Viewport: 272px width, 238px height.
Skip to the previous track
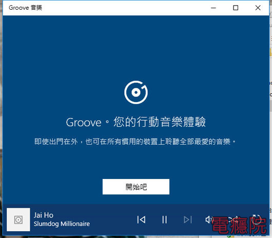[141, 220]
